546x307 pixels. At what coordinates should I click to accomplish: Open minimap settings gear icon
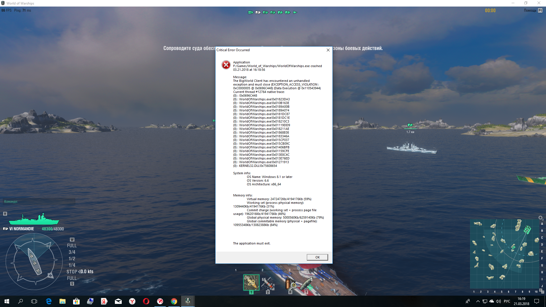541,218
